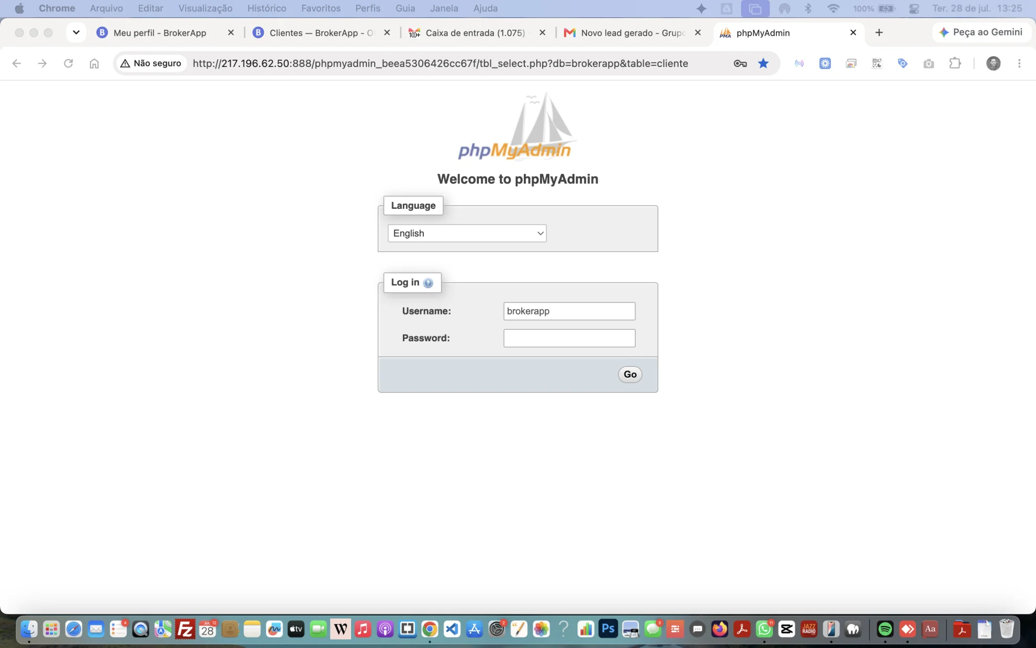This screenshot has height=648, width=1036.
Task: Focus the Password input field
Action: coord(569,338)
